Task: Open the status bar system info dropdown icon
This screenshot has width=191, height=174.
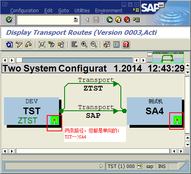Action: click(x=139, y=166)
